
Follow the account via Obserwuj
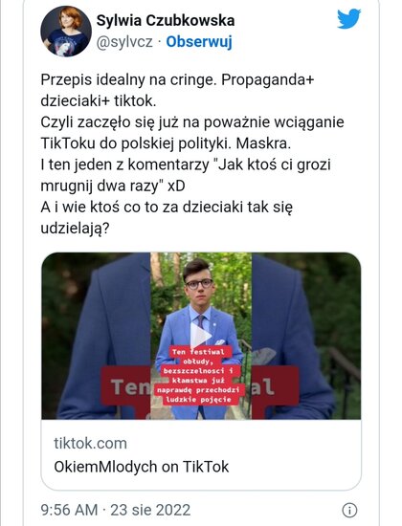point(199,41)
